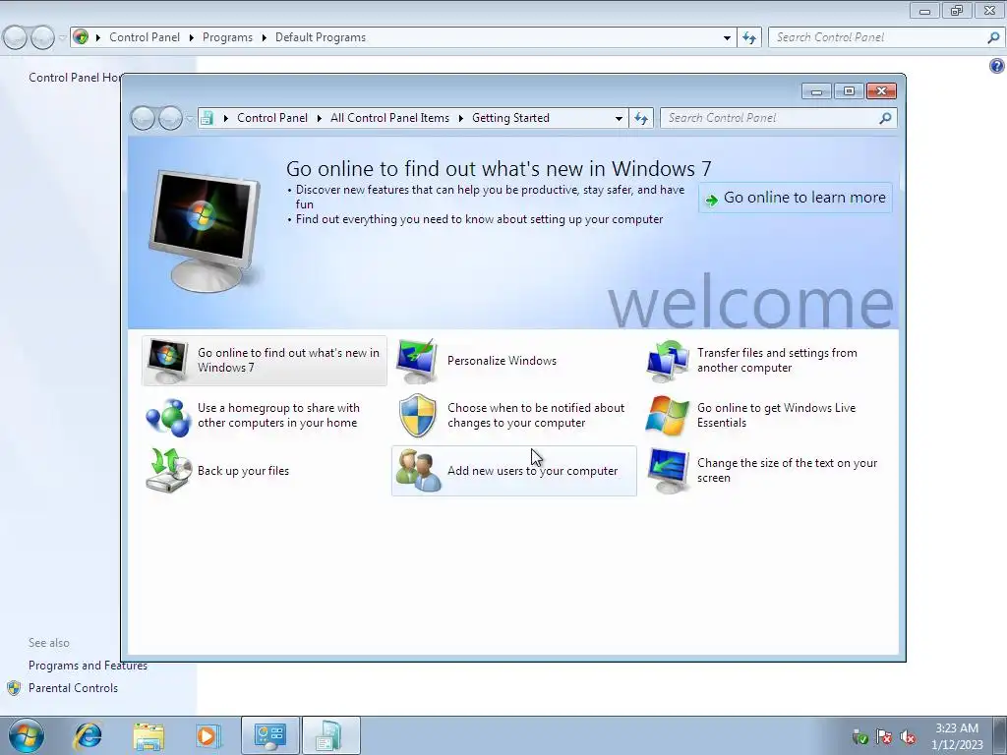Click the Back button in Default Programs window
1007x755 pixels.
[16, 38]
